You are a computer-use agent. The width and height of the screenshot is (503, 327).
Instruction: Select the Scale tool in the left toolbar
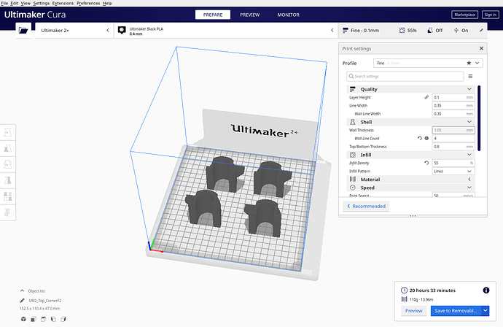(x=8, y=148)
